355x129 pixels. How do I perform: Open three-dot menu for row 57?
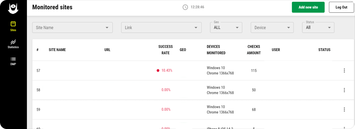tap(344, 71)
